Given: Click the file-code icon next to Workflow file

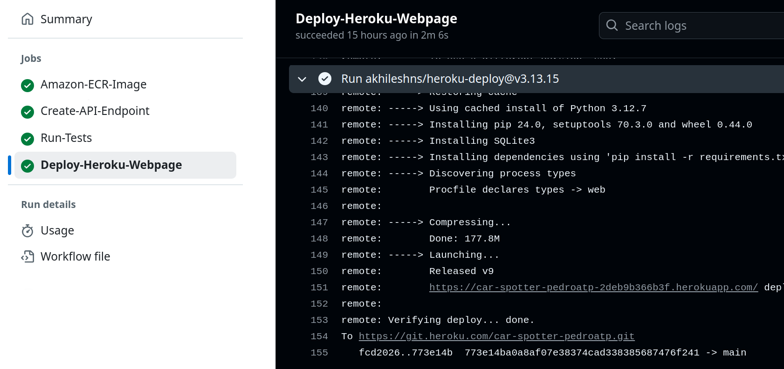Looking at the screenshot, I should [x=28, y=256].
